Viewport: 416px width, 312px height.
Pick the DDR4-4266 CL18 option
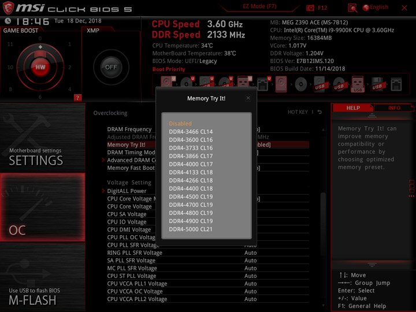[x=191, y=180]
